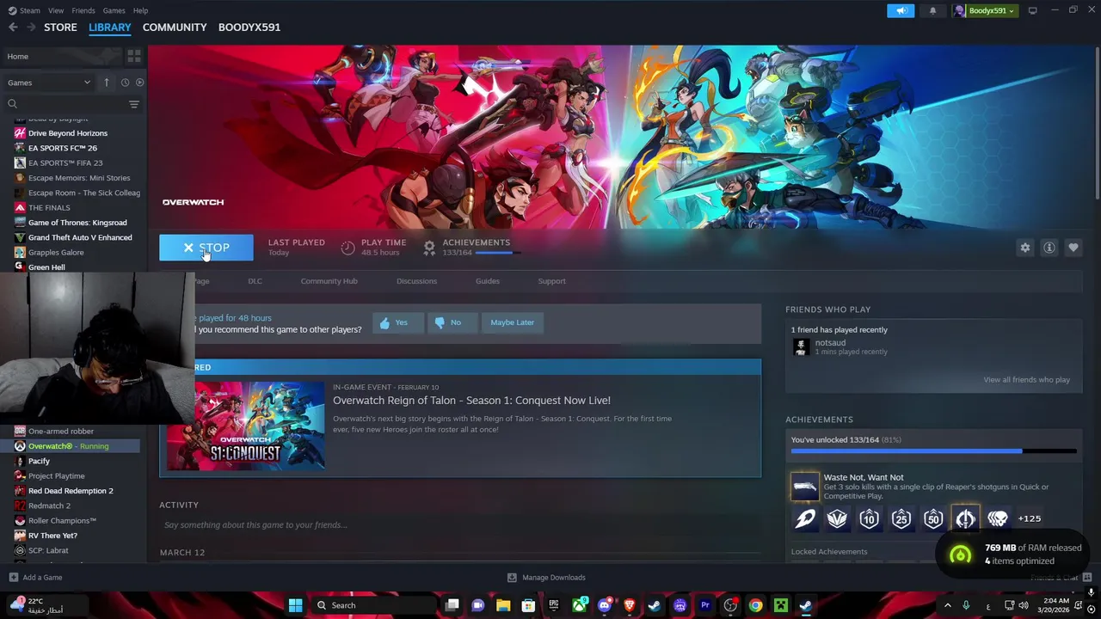Open the level 10 achievement badge
The width and height of the screenshot is (1101, 619).
pyautogui.click(x=869, y=518)
